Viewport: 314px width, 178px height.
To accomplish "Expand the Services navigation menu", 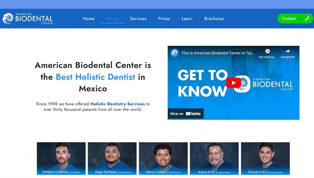I will (x=138, y=19).
